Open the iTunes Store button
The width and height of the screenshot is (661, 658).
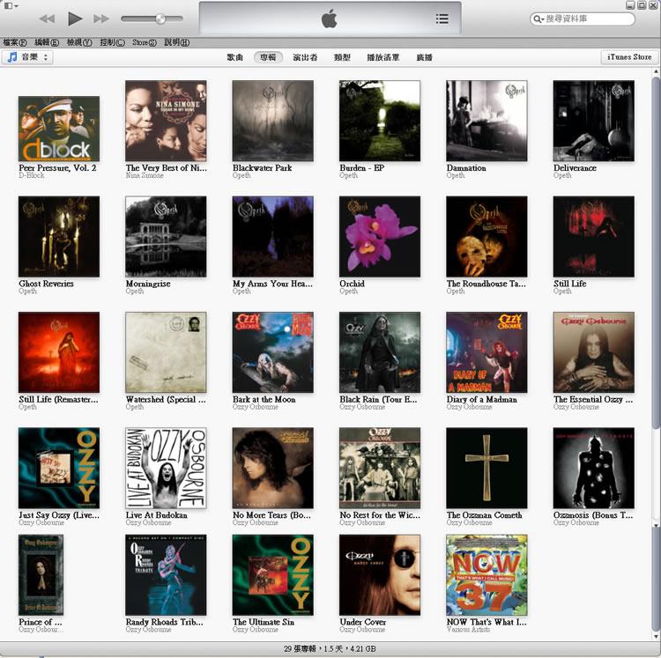[x=629, y=57]
